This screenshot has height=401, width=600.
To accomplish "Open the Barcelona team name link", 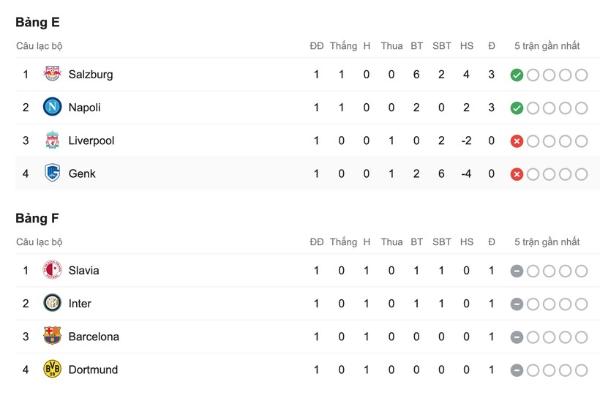I will 94,337.
